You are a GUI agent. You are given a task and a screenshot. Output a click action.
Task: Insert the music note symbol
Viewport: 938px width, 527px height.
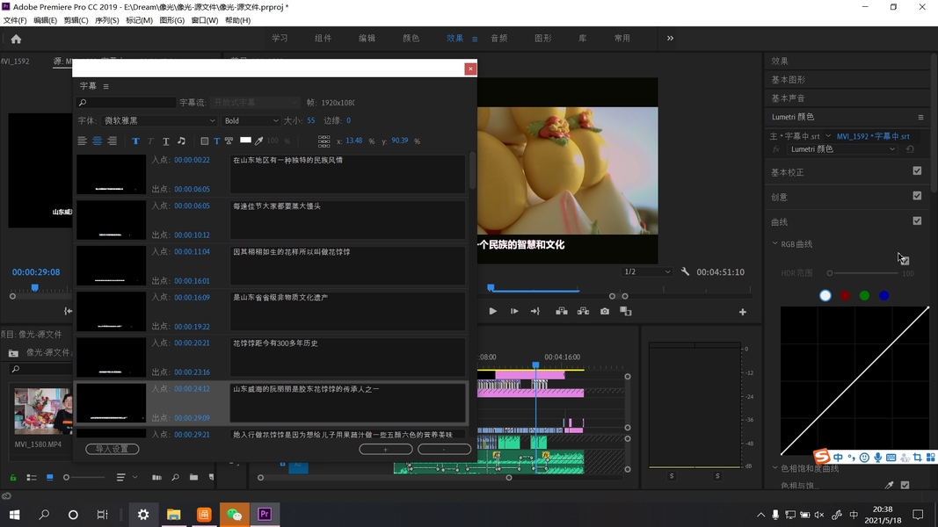tap(181, 141)
